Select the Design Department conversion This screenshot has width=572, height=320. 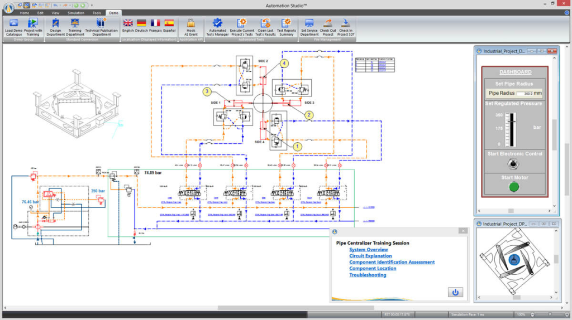click(x=55, y=27)
